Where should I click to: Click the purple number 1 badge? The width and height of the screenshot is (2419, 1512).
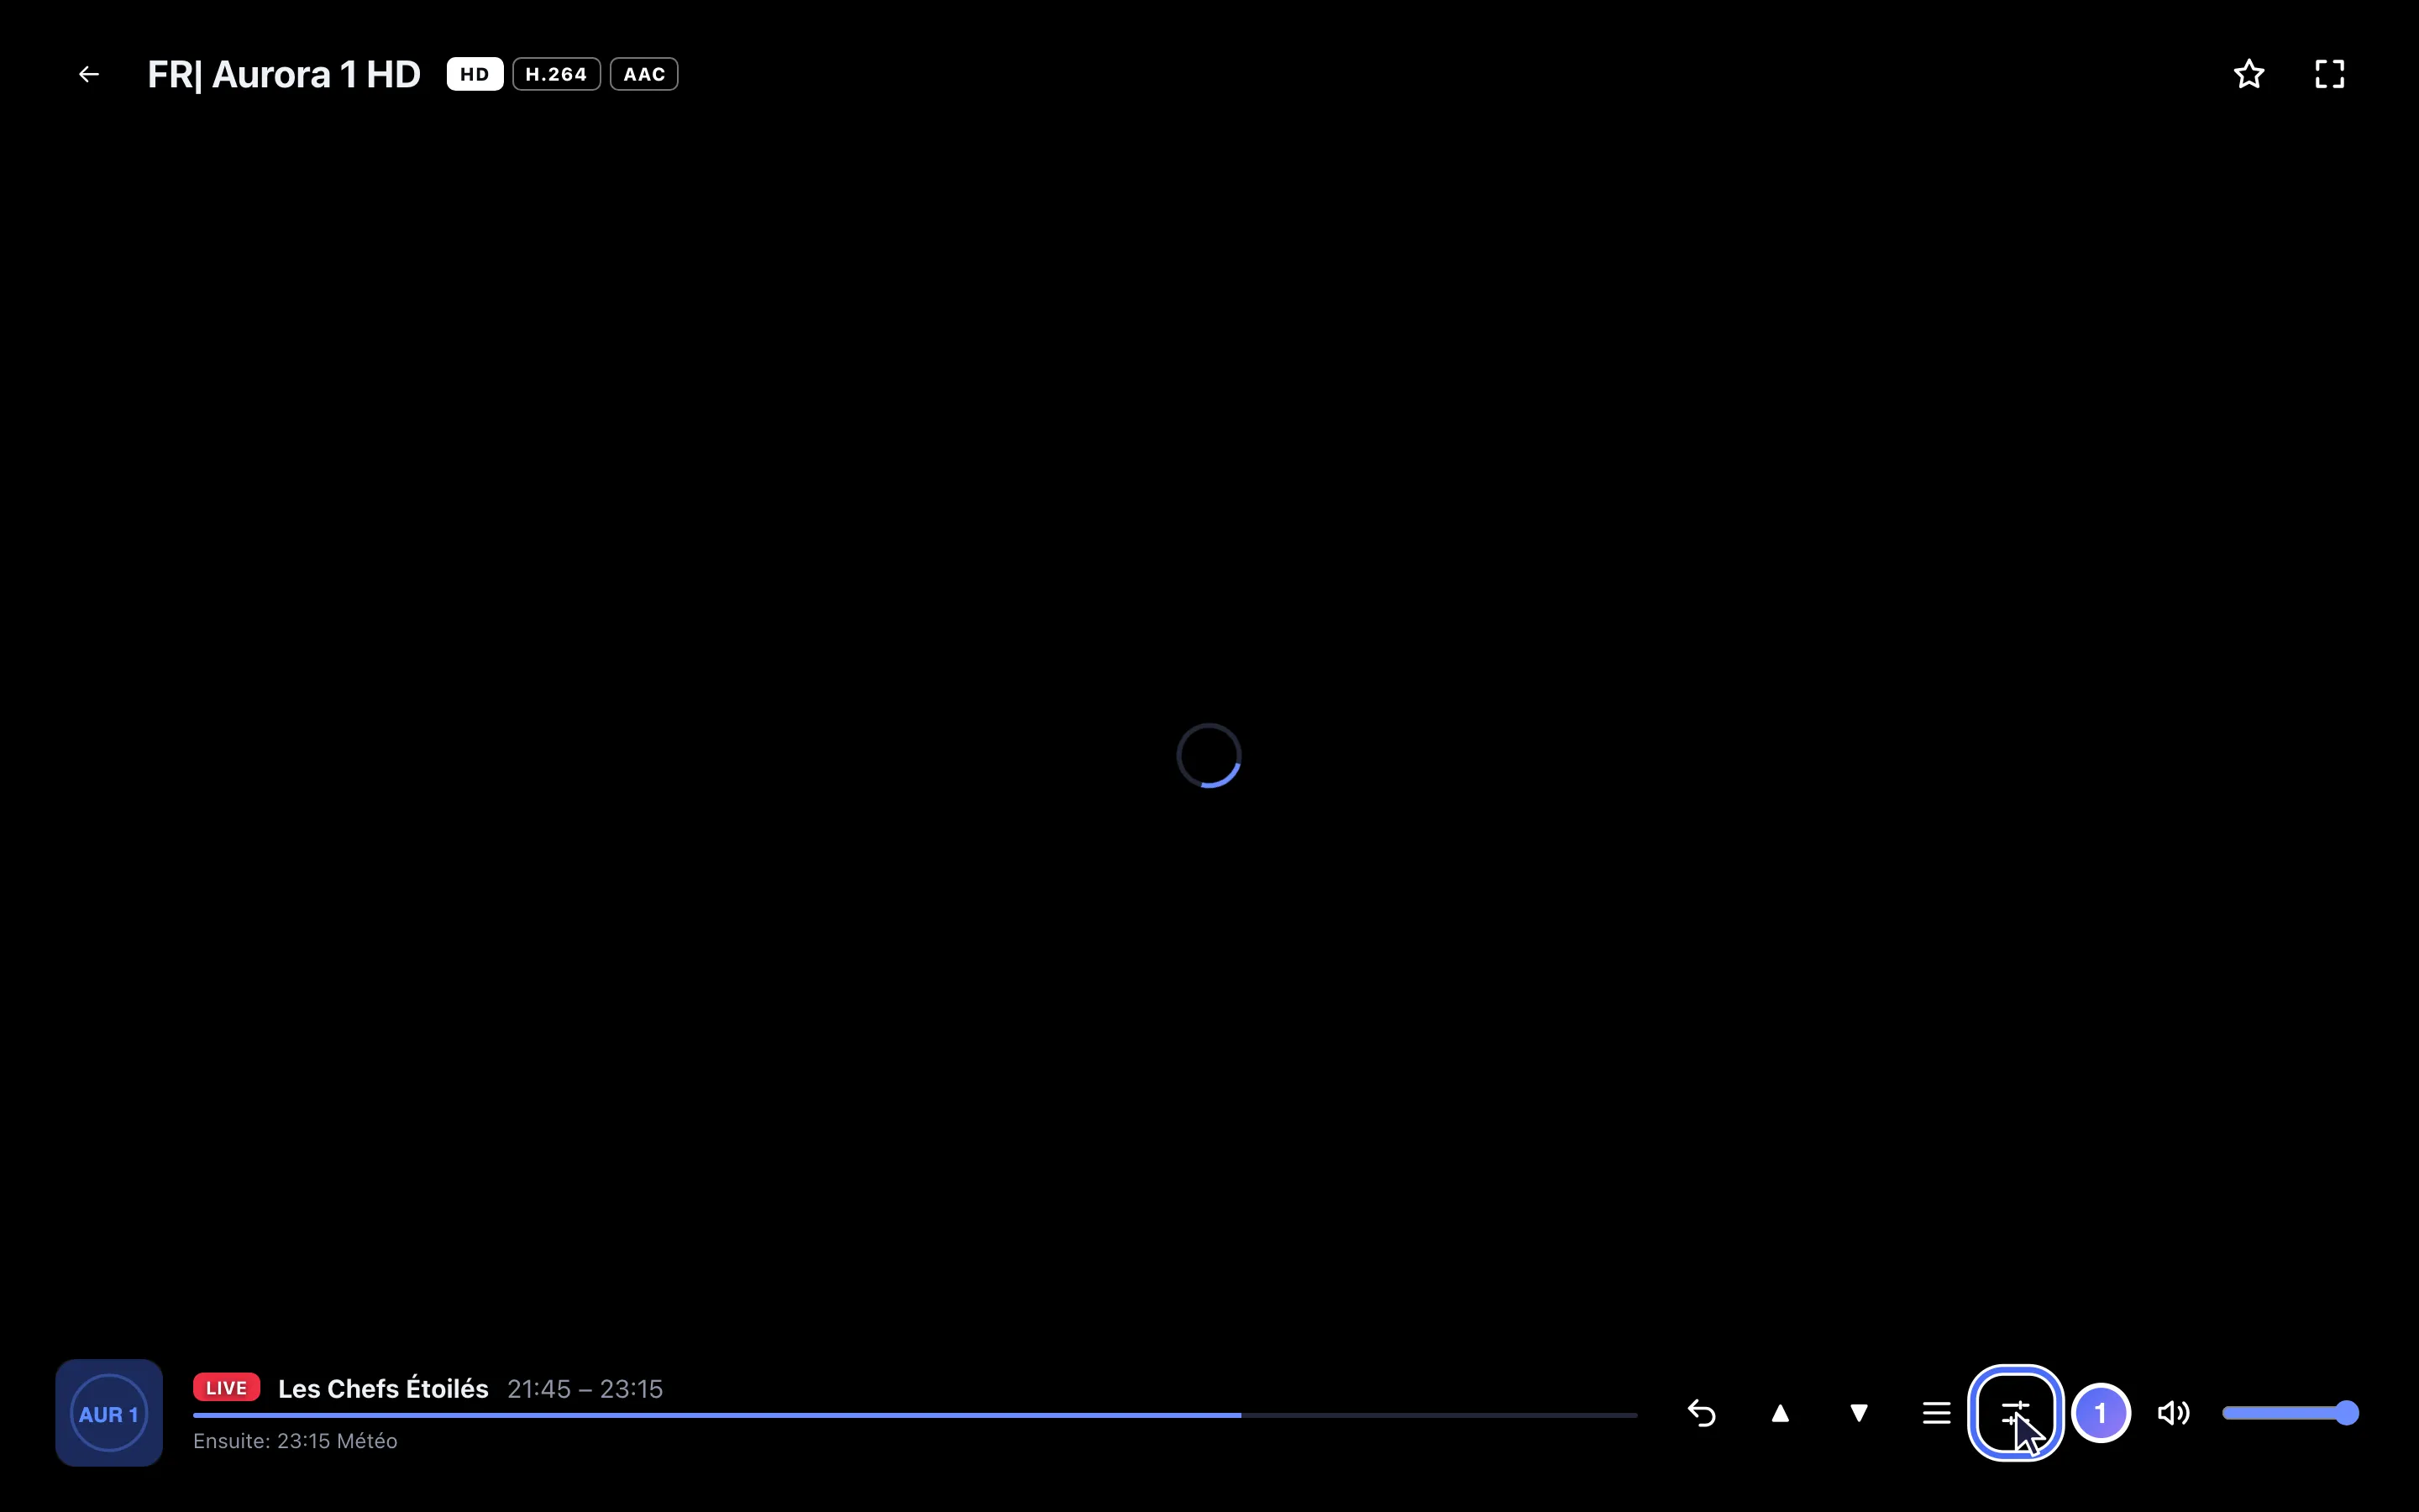pos(2102,1413)
